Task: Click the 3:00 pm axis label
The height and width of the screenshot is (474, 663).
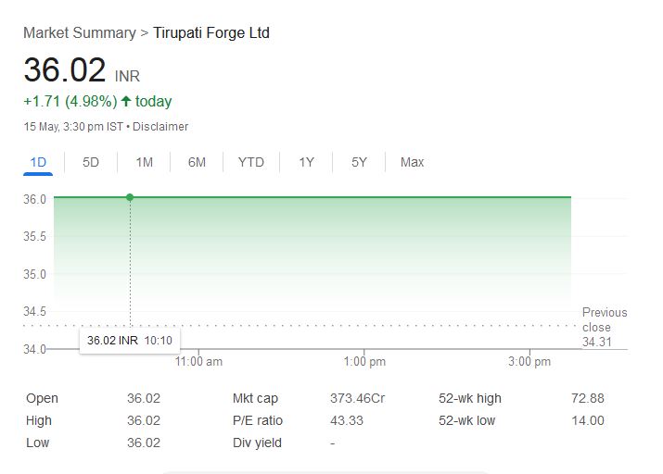Action: coord(529,362)
